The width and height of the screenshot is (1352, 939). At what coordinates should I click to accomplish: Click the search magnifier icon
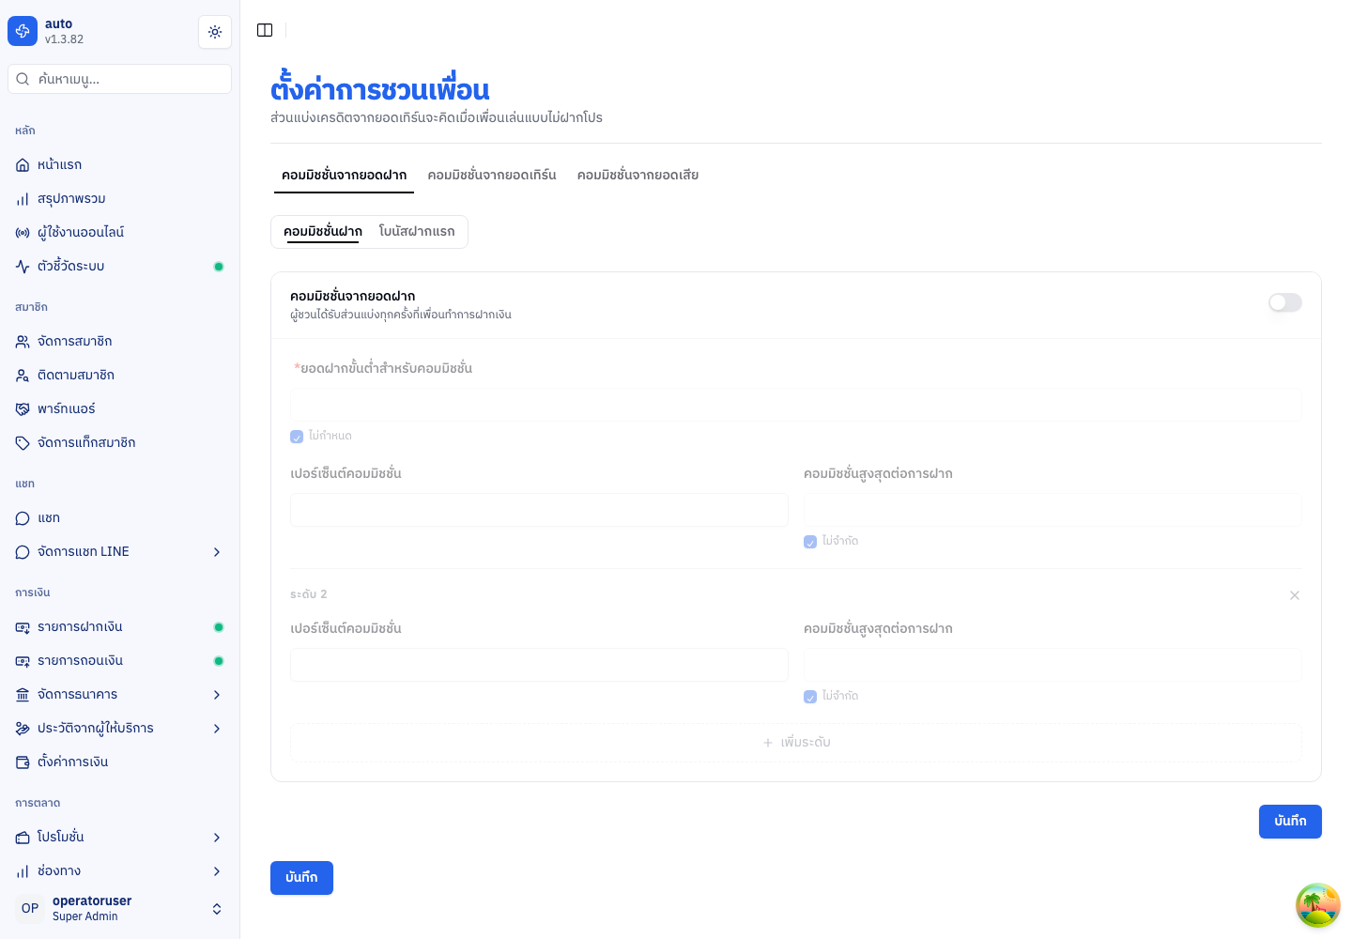point(23,79)
